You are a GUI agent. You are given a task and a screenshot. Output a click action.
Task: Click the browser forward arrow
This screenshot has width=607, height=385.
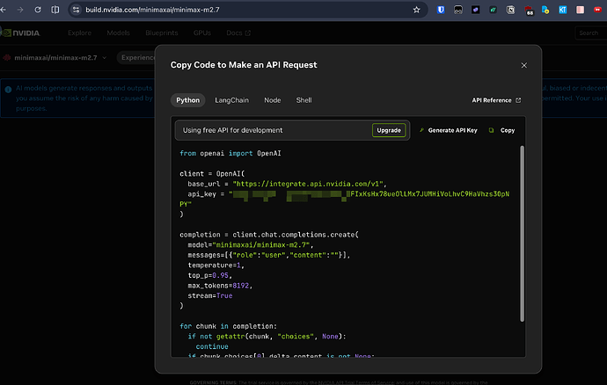(x=20, y=10)
